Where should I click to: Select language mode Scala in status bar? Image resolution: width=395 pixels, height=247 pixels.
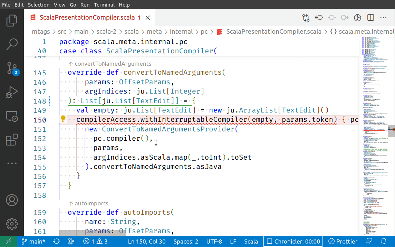point(251,241)
